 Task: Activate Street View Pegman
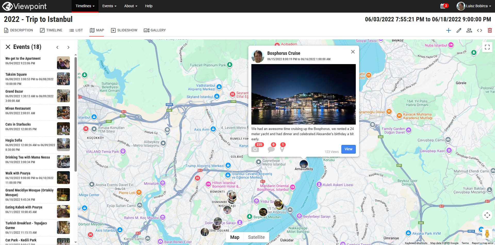[x=487, y=233]
